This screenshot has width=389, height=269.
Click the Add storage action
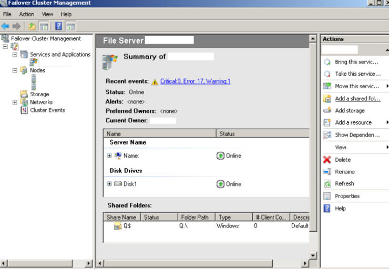(350, 110)
